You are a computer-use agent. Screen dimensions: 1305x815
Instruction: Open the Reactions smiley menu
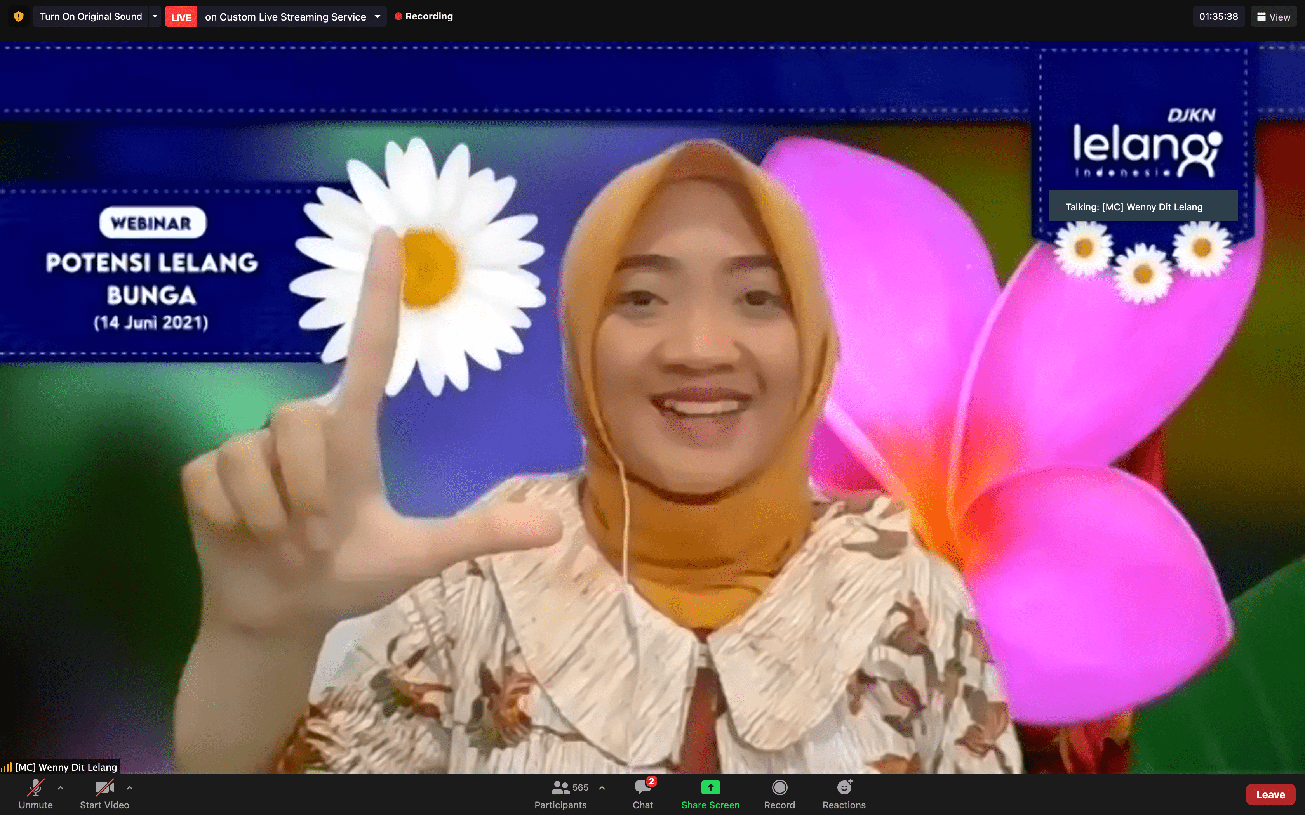[844, 788]
